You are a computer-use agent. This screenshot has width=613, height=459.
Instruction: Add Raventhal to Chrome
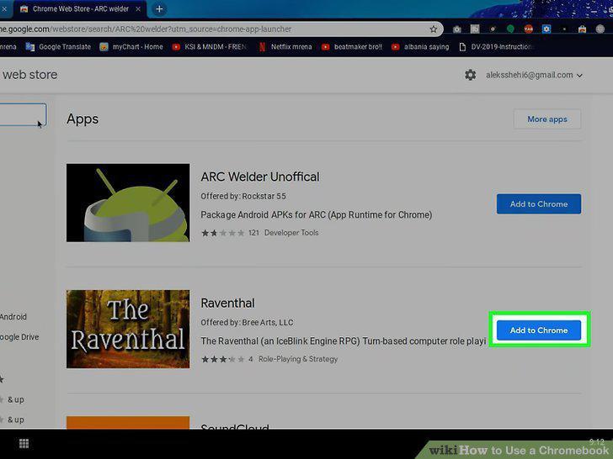(x=539, y=330)
